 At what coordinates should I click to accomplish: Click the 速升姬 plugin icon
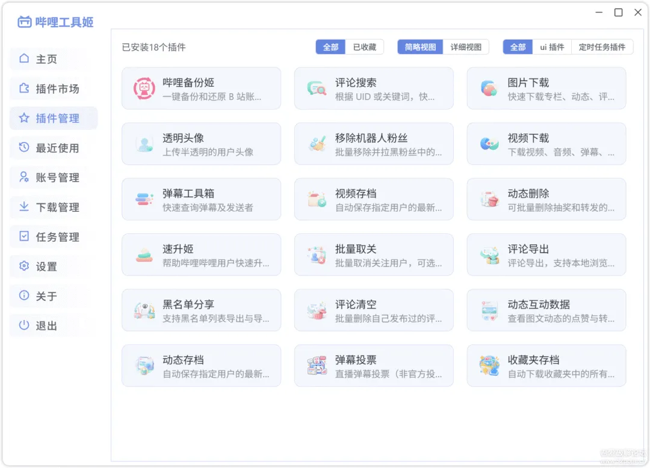144,254
